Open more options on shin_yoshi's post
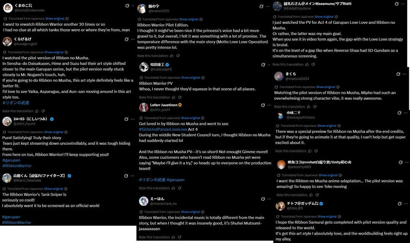 pos(269,105)
